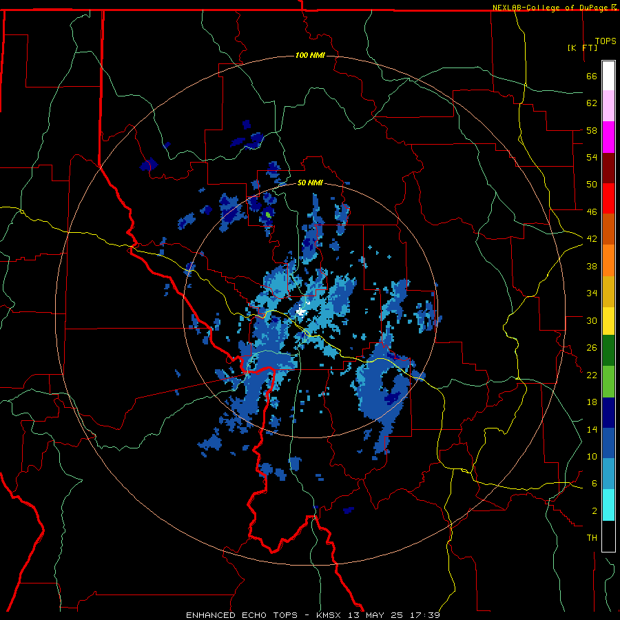The height and width of the screenshot is (620, 620).
Task: Pick the bright red legend swatch
Action: pos(608,198)
